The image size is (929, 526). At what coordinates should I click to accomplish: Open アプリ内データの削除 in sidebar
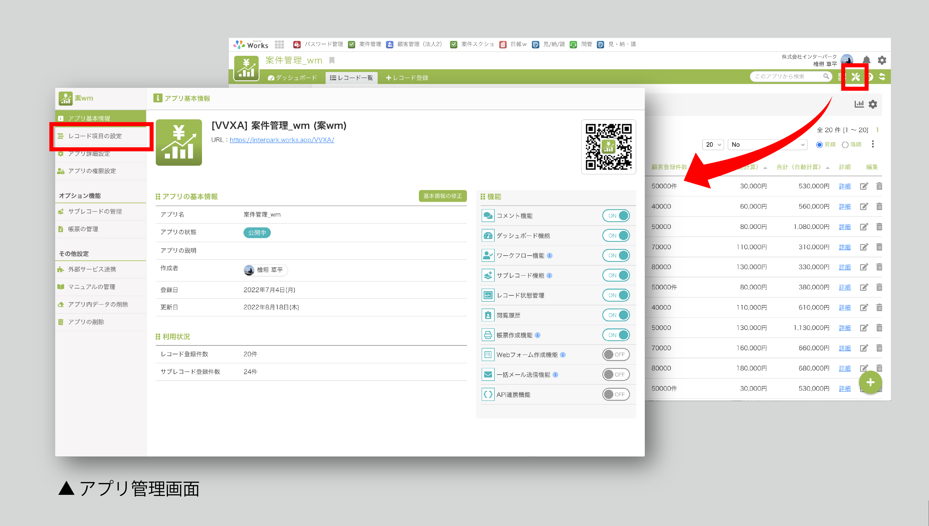(100, 304)
